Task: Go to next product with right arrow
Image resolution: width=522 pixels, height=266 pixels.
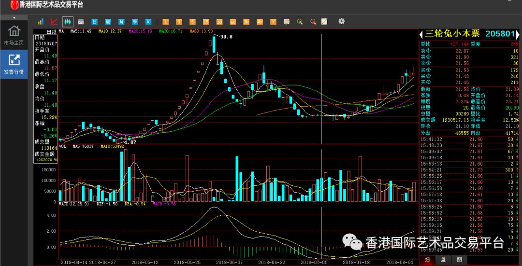Action: point(518,34)
